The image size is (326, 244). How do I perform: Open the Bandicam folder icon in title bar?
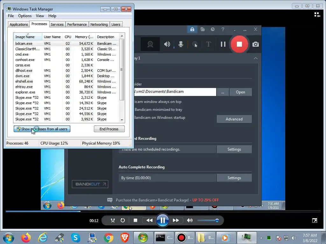coord(202,29)
